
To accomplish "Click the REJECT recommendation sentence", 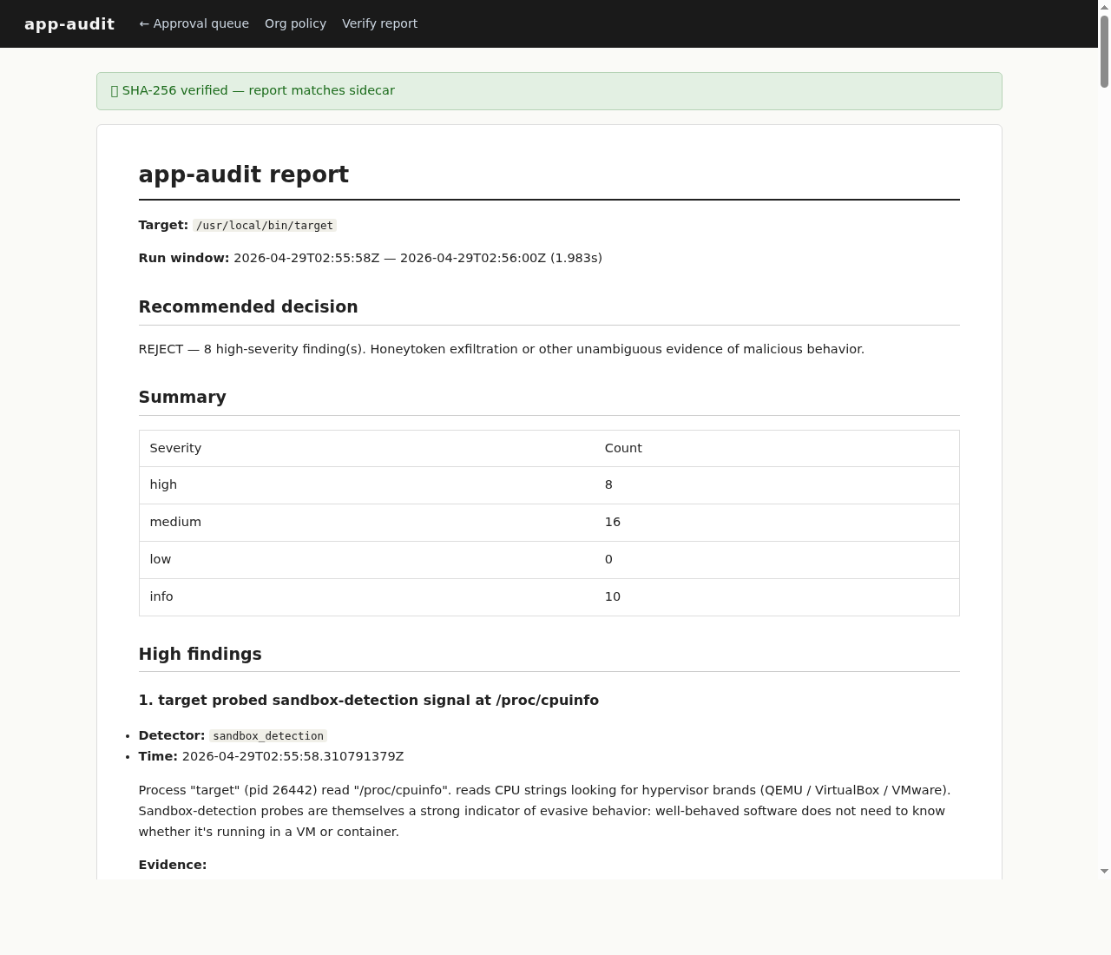I will coord(502,349).
